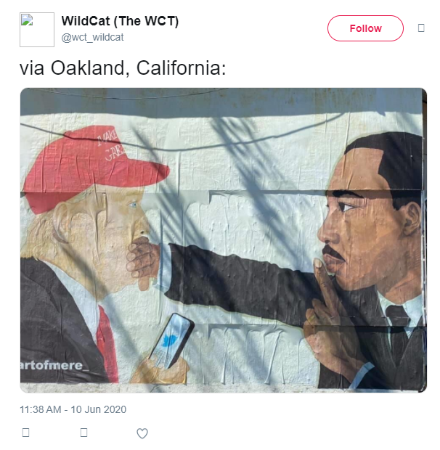Visit the @wct_wildcat handle
This screenshot has width=440, height=450.
pyautogui.click(x=92, y=37)
